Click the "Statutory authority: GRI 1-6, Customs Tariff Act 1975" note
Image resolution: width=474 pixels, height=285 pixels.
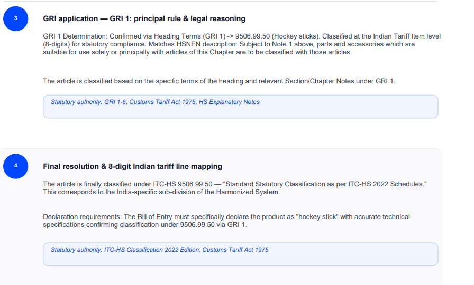(240, 107)
